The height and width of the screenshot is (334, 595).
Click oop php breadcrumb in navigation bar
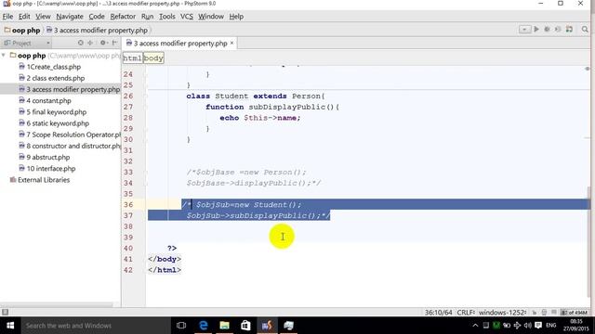point(22,30)
